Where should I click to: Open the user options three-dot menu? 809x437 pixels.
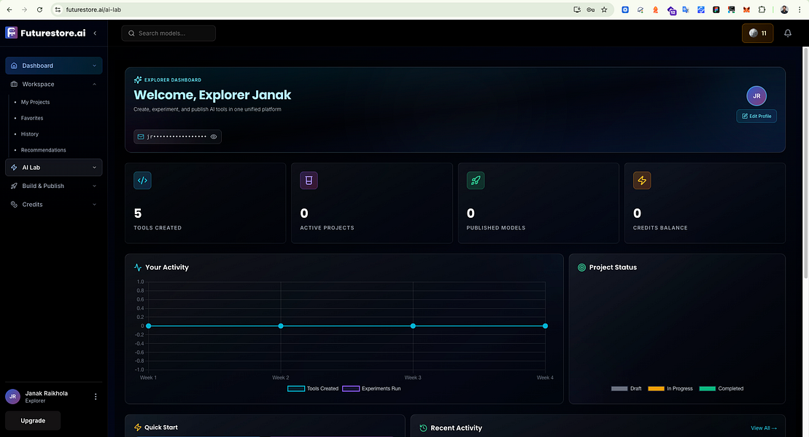tap(96, 396)
